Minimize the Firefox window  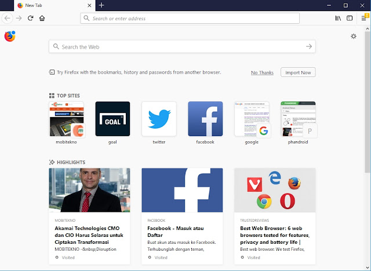pyautogui.click(x=329, y=5)
